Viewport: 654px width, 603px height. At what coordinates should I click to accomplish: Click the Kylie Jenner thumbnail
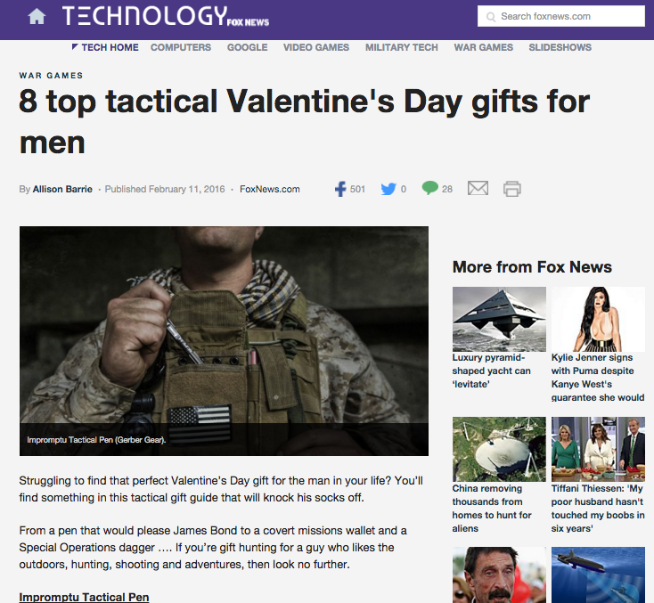598,319
